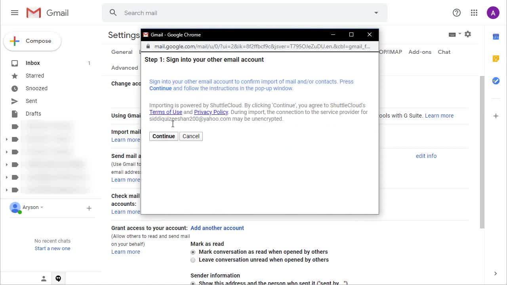Open Hangouts conversations bubble icon

[x=58, y=279]
